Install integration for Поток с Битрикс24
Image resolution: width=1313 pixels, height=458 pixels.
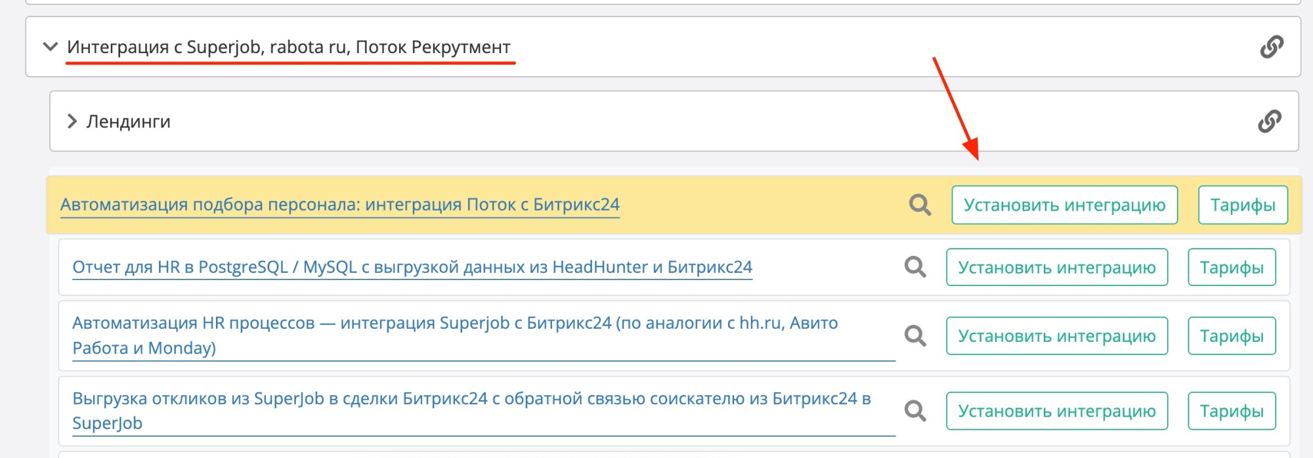[x=1064, y=205]
